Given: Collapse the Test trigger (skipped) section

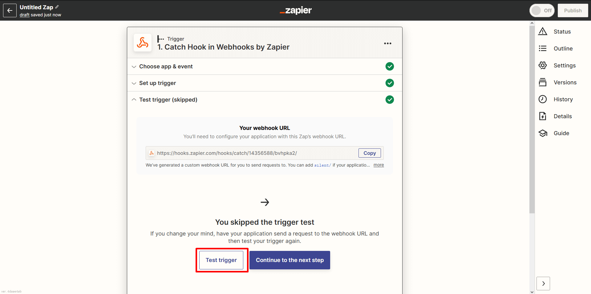Looking at the screenshot, I should tap(168, 100).
